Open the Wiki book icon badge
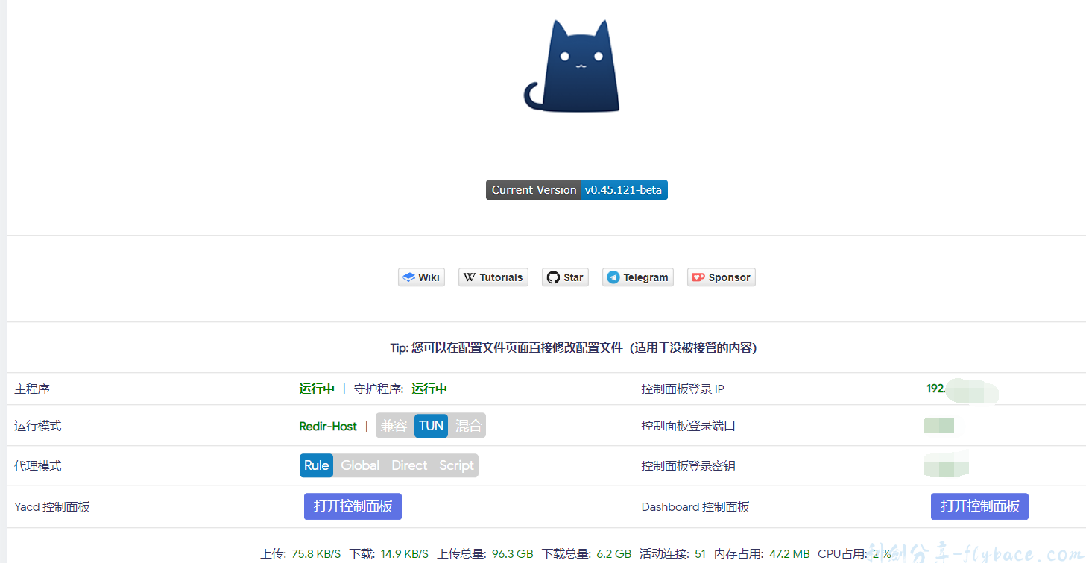1086x563 pixels. pyautogui.click(x=421, y=277)
